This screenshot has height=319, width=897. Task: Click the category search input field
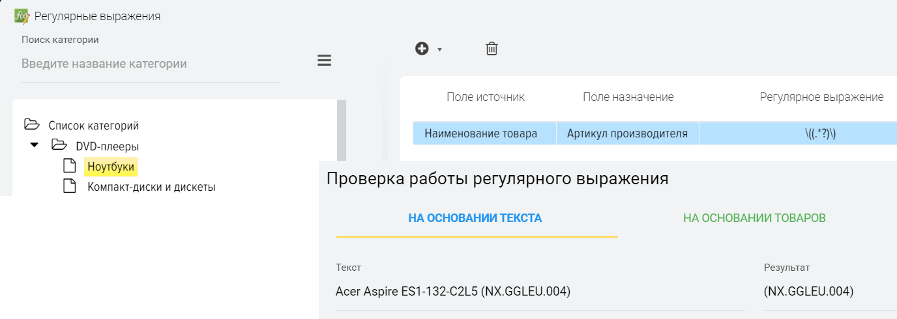(x=150, y=64)
